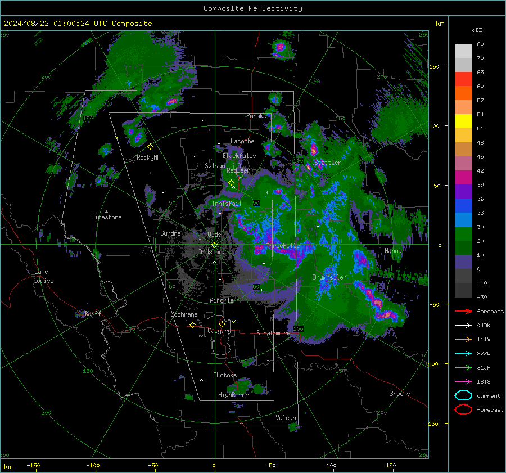Select the cyan 27ZW arrow legend icon
The width and height of the screenshot is (506, 473).
463,354
